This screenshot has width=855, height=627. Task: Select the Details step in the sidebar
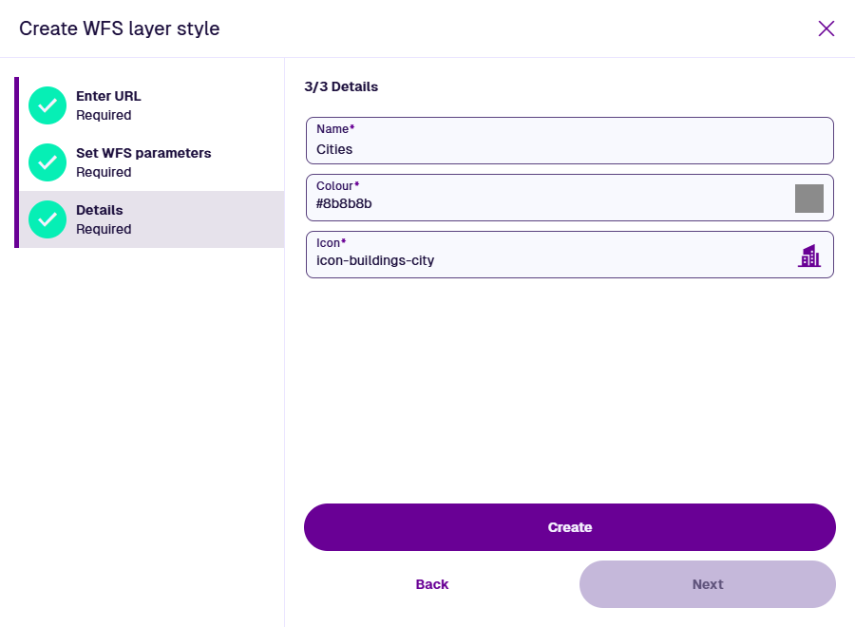pyautogui.click(x=100, y=210)
